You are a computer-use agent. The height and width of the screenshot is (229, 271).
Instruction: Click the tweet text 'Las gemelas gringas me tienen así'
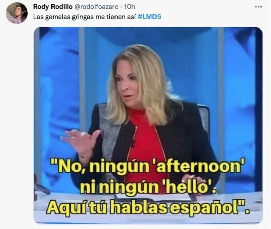pos(84,17)
